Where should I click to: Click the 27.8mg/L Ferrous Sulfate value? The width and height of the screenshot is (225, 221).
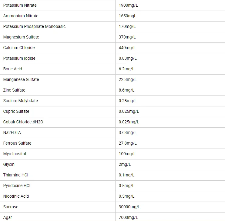pos(128,143)
